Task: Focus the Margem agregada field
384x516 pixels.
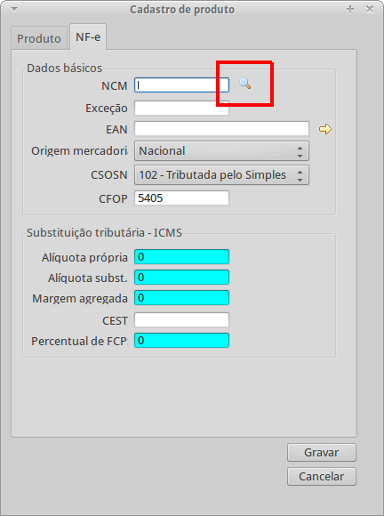Action: click(x=181, y=298)
